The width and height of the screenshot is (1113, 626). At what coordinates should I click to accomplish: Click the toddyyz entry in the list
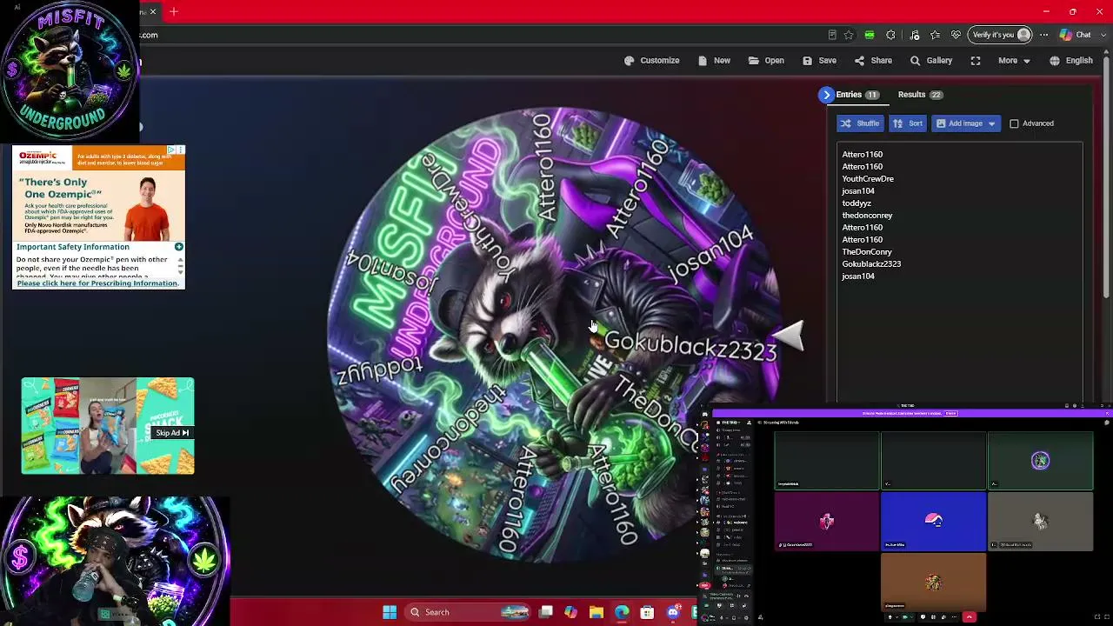[856, 203]
